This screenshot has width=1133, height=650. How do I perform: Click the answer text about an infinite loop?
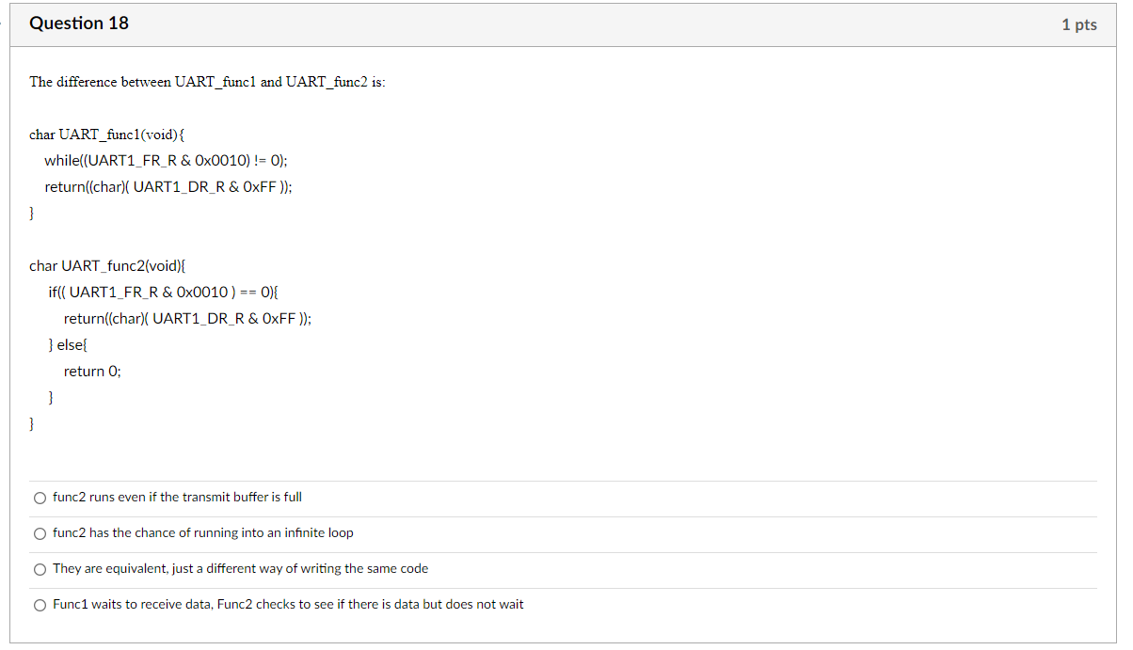click(203, 532)
